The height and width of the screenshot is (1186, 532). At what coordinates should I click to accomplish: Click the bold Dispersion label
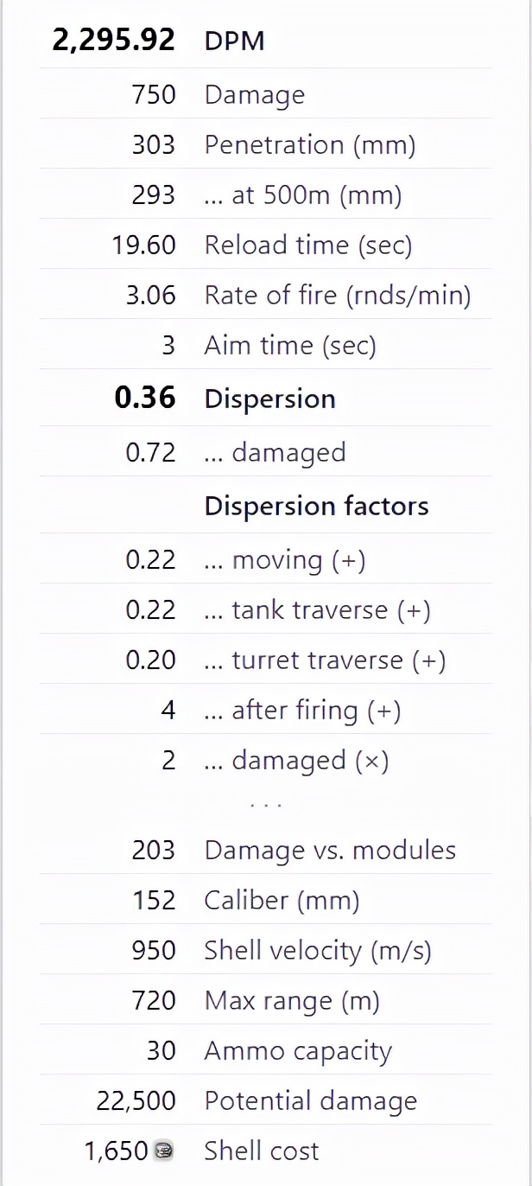click(269, 399)
